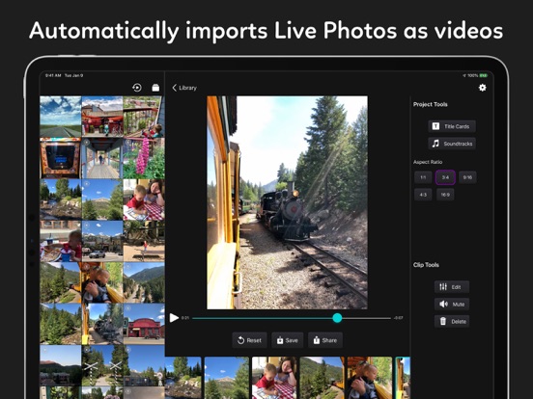
Task: Select the kids-at-table clip in timeline
Action: 274,378
